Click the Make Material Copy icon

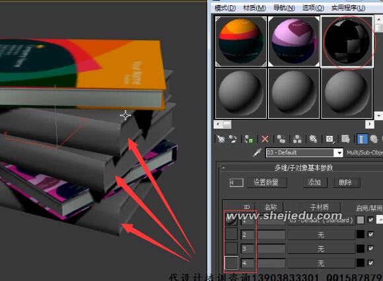click(281, 139)
